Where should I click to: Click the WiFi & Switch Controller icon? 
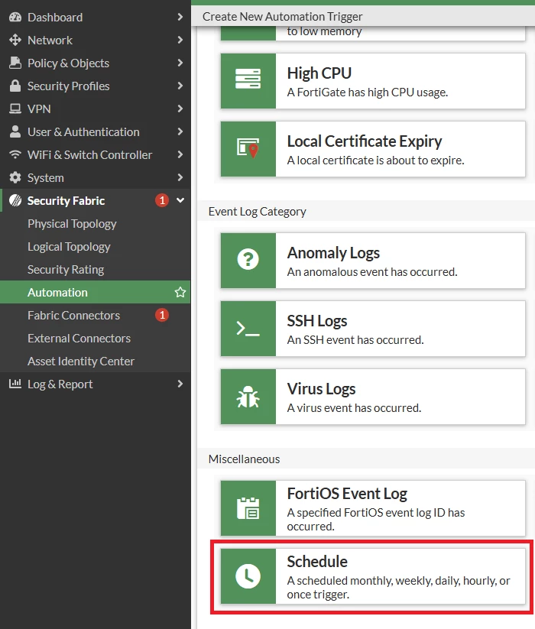point(15,154)
